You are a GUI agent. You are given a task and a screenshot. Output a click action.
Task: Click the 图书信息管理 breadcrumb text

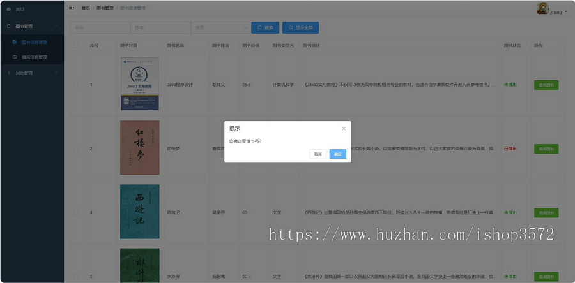[133, 8]
